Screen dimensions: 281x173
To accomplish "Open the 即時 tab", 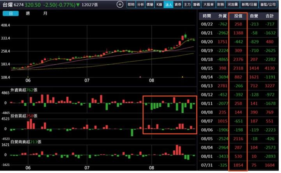I will pyautogui.click(x=131, y=5).
